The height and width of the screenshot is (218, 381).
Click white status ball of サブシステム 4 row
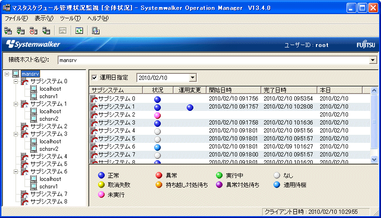tap(157, 131)
